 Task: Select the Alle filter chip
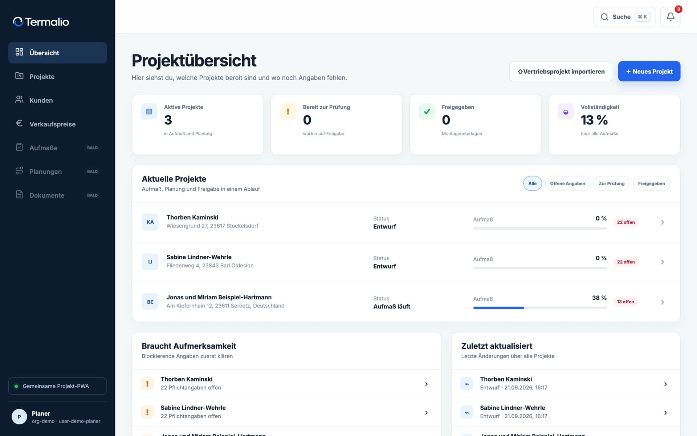532,183
